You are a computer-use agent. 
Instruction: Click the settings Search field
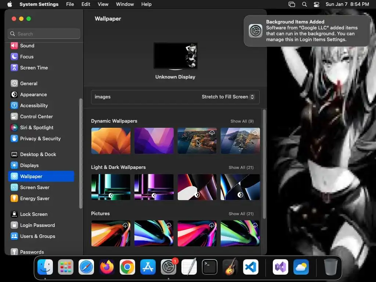pos(44,34)
